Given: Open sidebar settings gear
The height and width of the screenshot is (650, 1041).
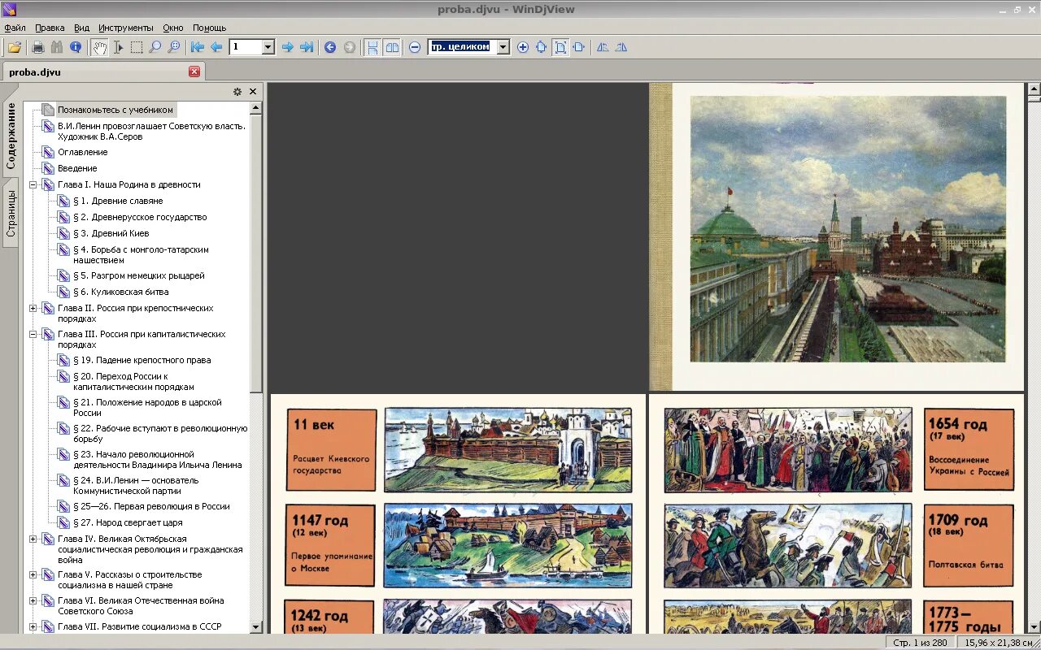Looking at the screenshot, I should click(237, 92).
